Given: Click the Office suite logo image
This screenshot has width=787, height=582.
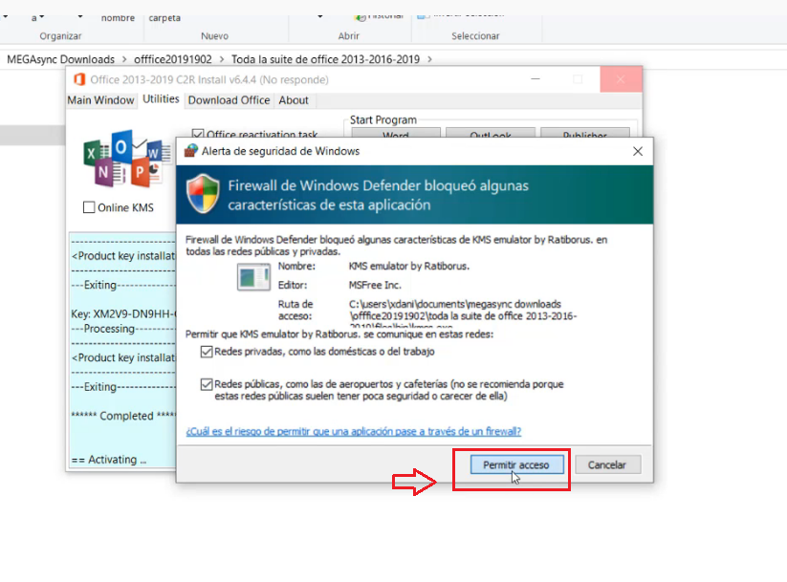Looking at the screenshot, I should [125, 158].
